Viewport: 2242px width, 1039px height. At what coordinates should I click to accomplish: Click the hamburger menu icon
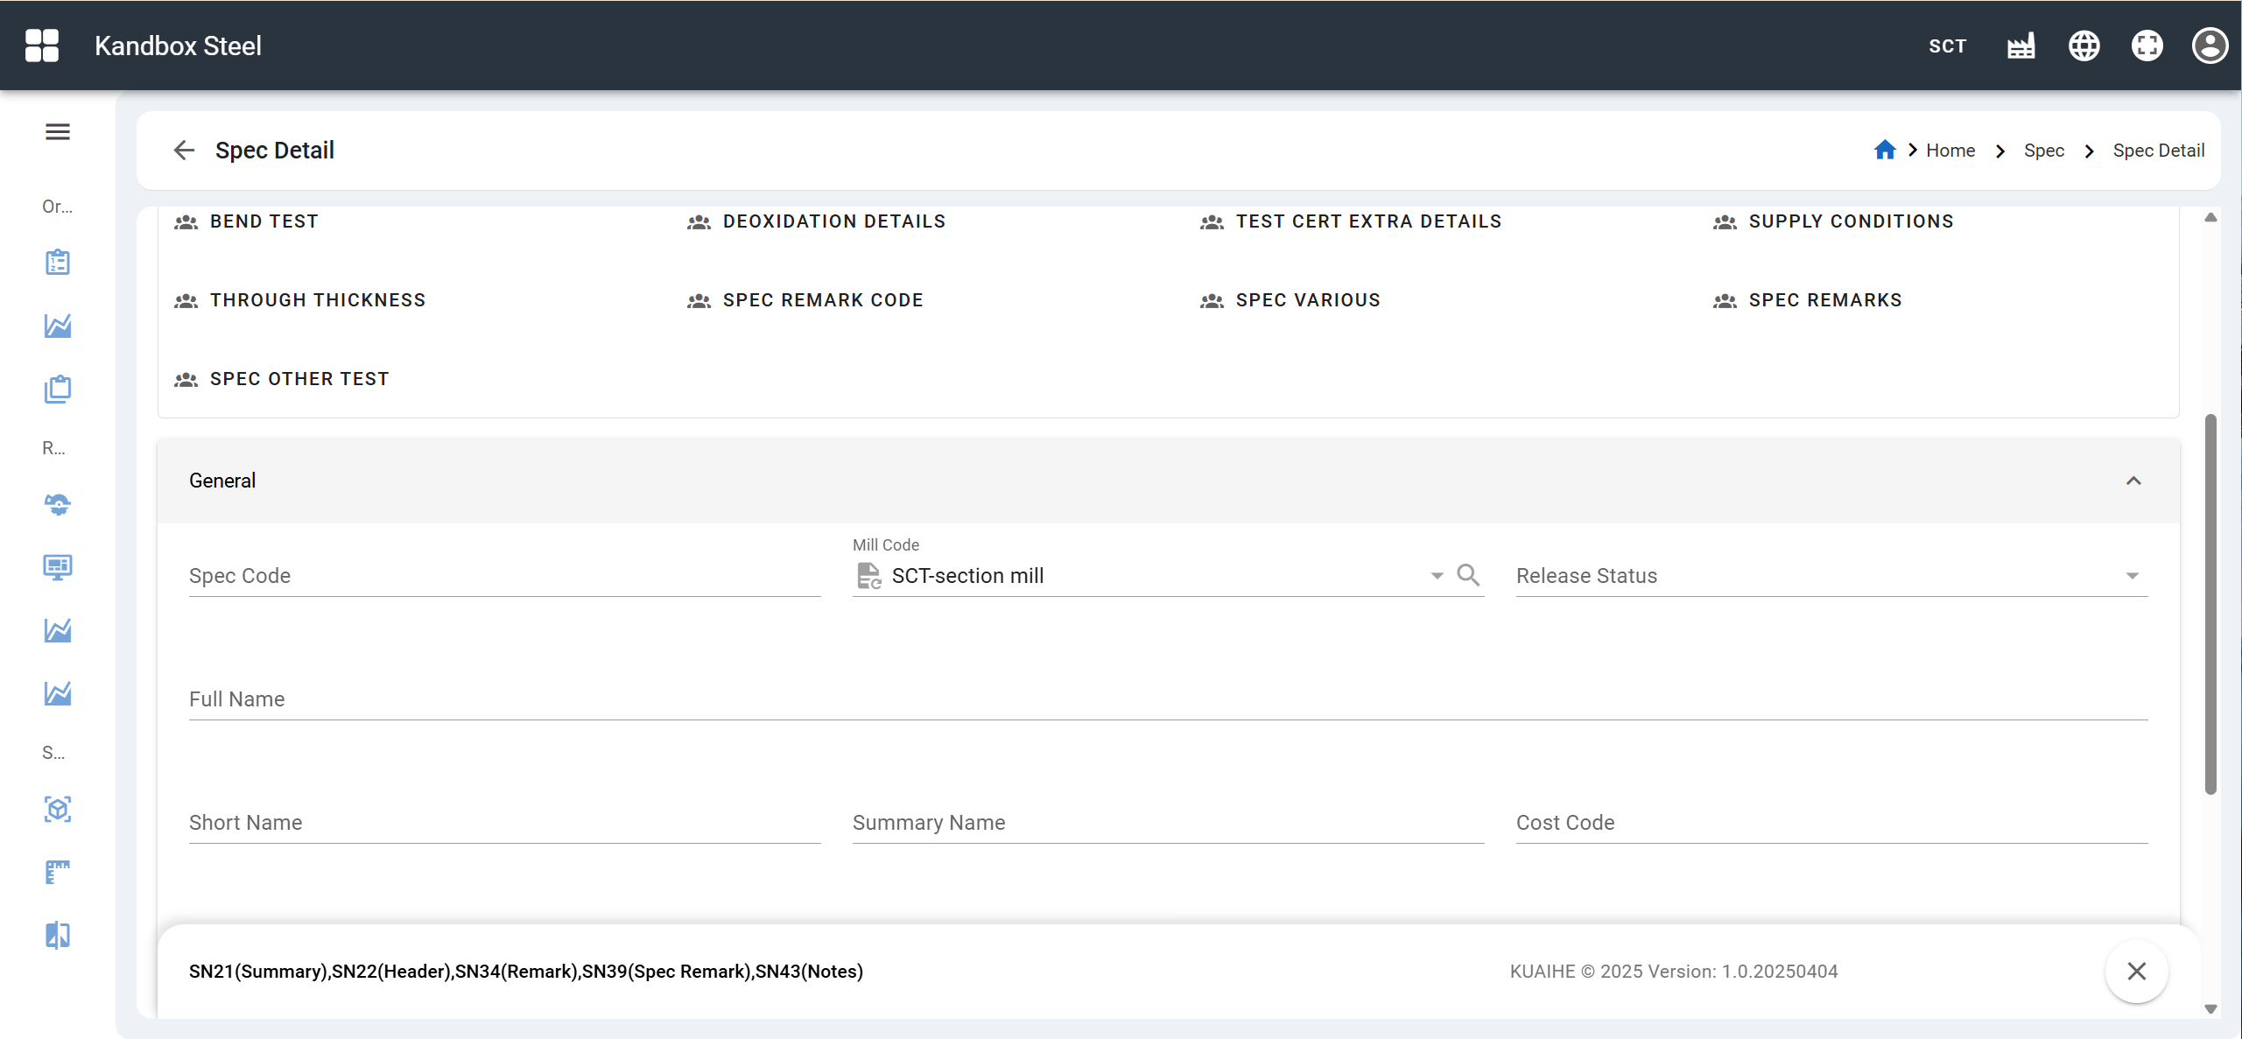click(x=58, y=132)
